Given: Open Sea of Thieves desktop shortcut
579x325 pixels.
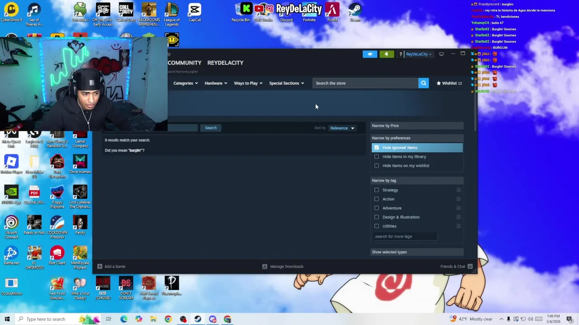Looking at the screenshot, I should coord(34,14).
